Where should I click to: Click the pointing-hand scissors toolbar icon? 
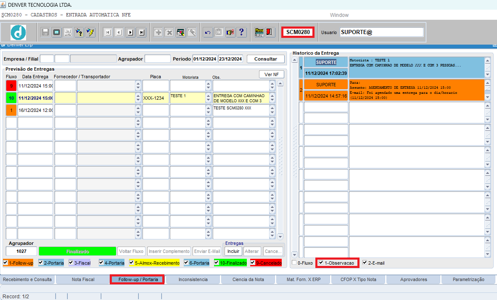[230, 32]
